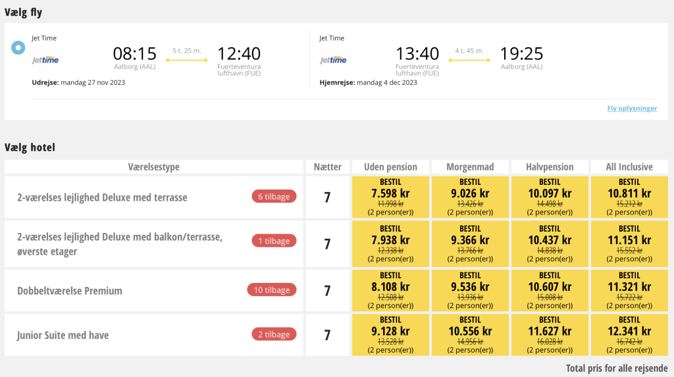Book Deluxe med terrasse Morgenmad 9.026 kr

(470, 197)
